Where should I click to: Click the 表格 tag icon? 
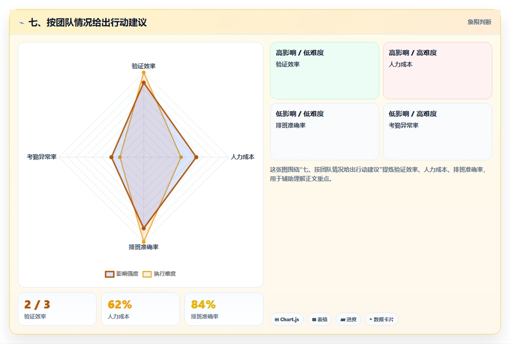[x=314, y=319]
